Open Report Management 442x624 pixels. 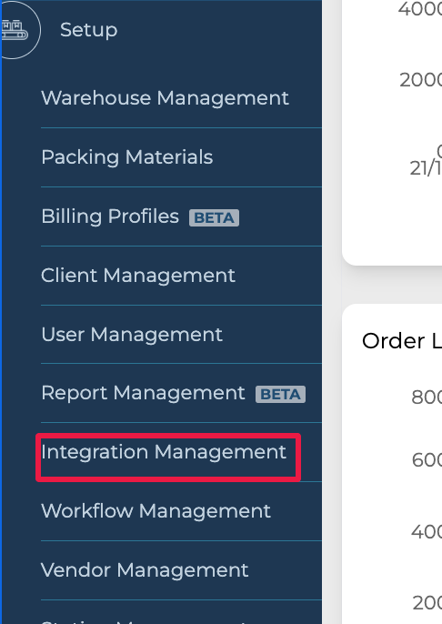143,393
